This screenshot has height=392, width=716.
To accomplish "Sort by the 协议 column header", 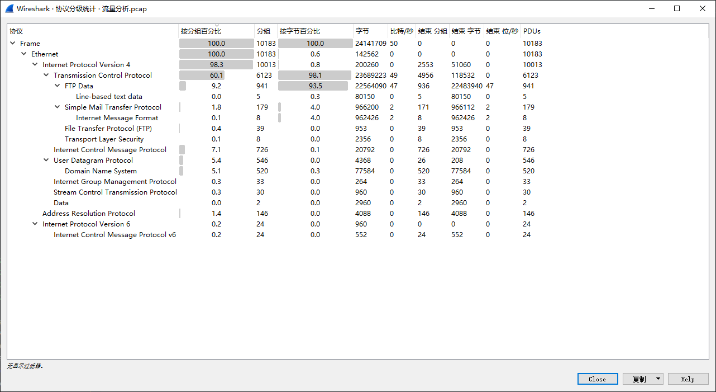I will 93,31.
